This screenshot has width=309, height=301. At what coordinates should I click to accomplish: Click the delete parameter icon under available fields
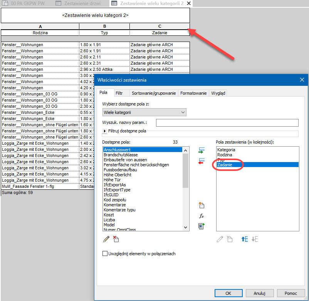click(116, 239)
